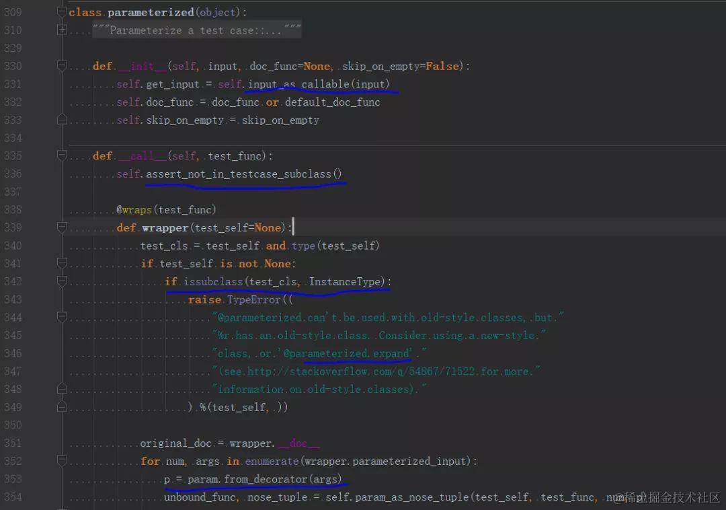726x510 pixels.
Task: Click the '%r has an old-style class' string line
Action: pyautogui.click(x=378, y=335)
